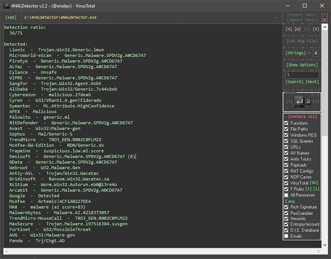Click the [A] mode button
Image resolution: width=331 pixels, height=259 pixels.
coord(289,29)
